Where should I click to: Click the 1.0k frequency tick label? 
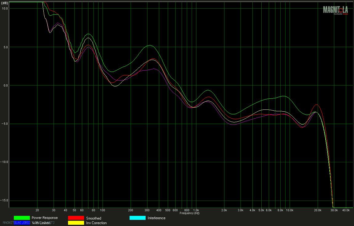pyautogui.click(x=196, y=210)
